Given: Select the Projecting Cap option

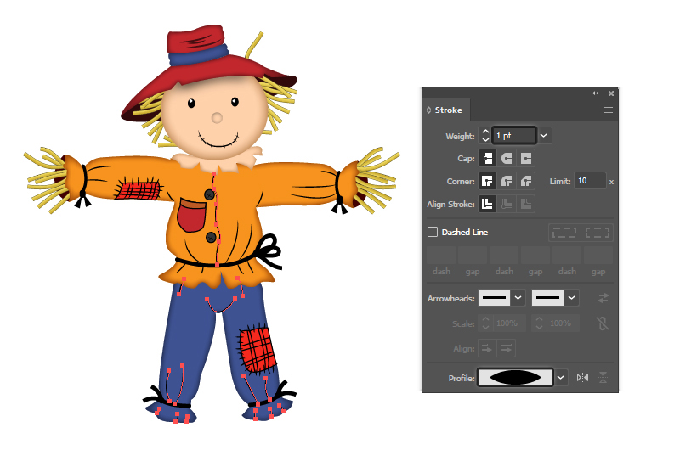Looking at the screenshot, I should click(526, 158).
